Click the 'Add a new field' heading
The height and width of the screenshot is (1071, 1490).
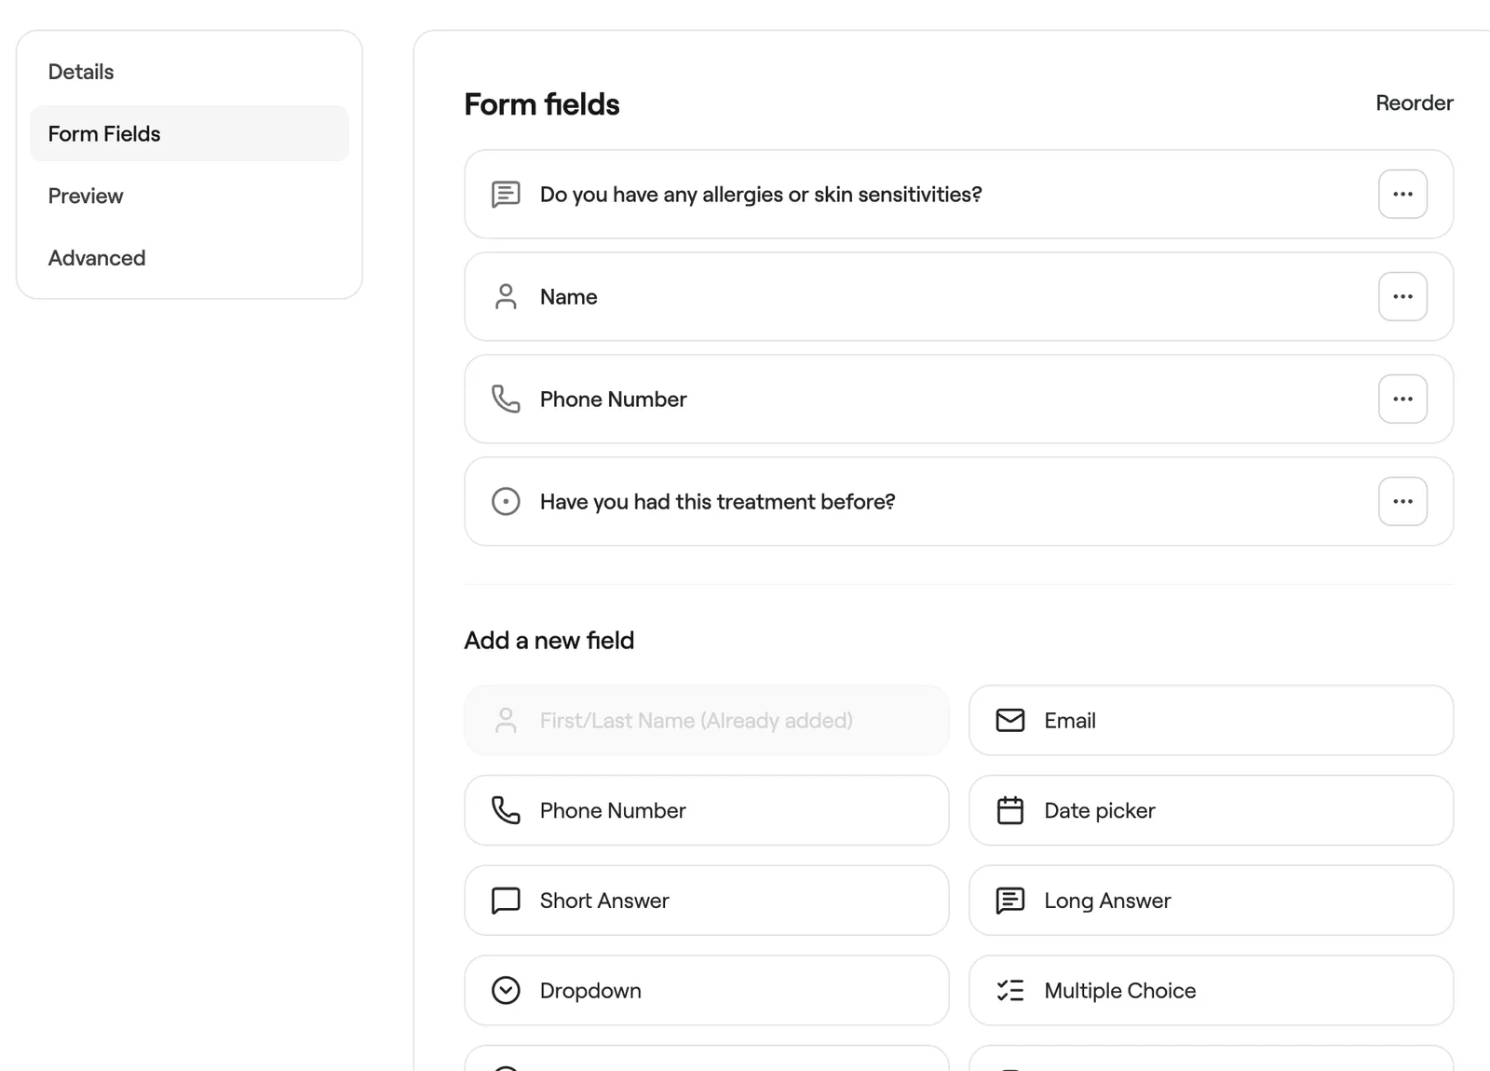(549, 640)
